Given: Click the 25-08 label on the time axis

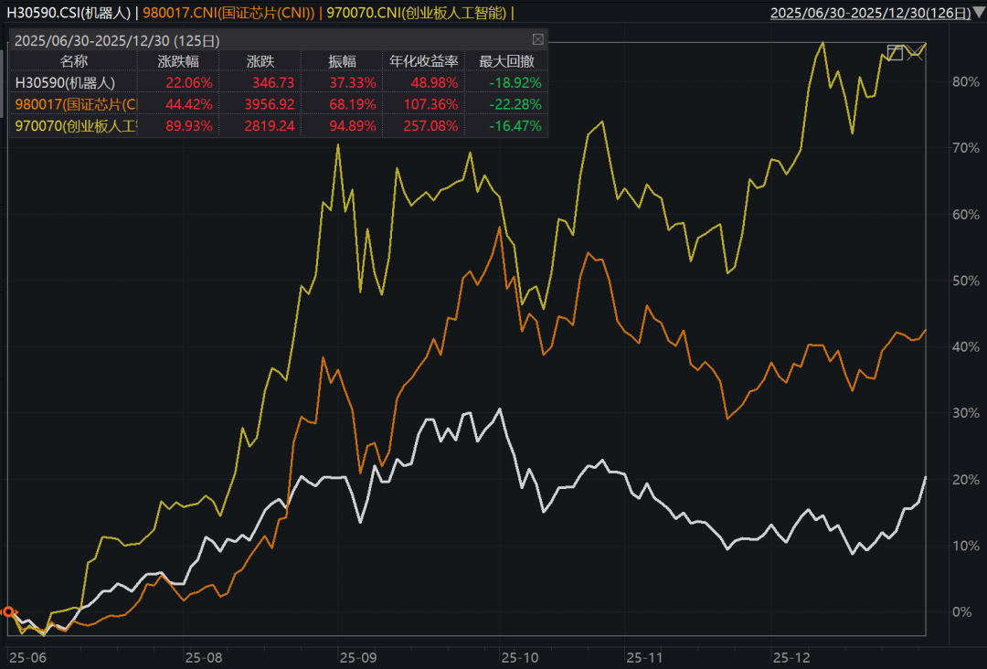Looking at the screenshot, I should 204,657.
